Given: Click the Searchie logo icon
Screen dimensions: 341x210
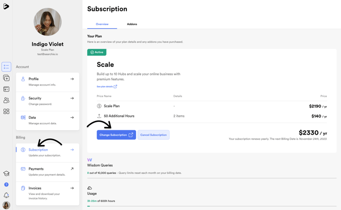Looking at the screenshot, I should (x=6, y=6).
